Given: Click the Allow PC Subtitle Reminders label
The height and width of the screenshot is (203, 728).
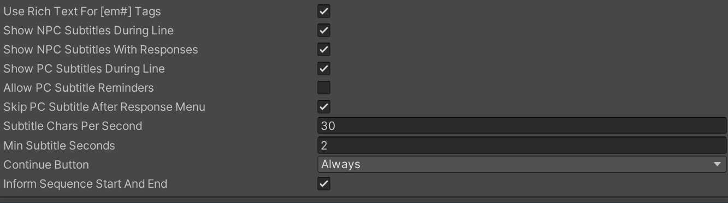Looking at the screenshot, I should click(79, 88).
